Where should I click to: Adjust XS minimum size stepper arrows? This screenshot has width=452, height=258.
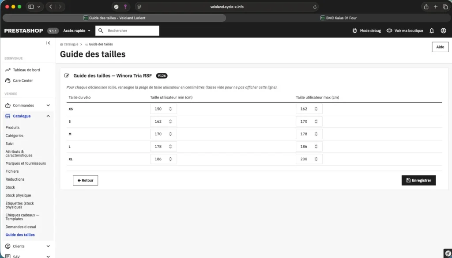point(170,109)
